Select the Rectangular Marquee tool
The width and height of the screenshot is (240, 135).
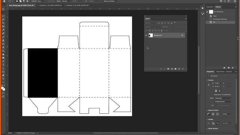tap(3, 12)
